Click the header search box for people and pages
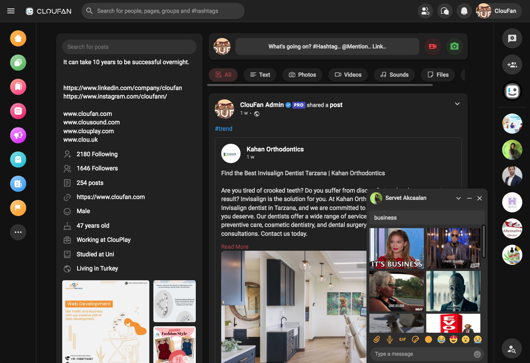The image size is (530, 363). point(163,11)
